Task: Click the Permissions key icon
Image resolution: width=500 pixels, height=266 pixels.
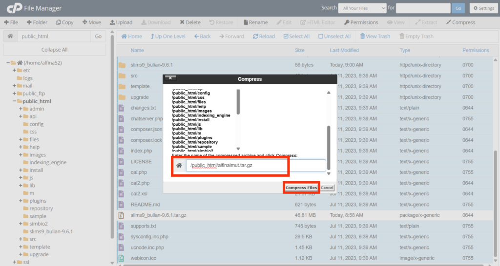Action: click(x=347, y=22)
